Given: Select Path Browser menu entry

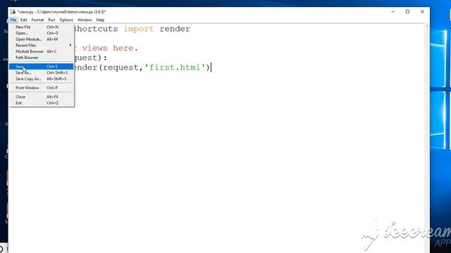Looking at the screenshot, I should pos(41,58).
